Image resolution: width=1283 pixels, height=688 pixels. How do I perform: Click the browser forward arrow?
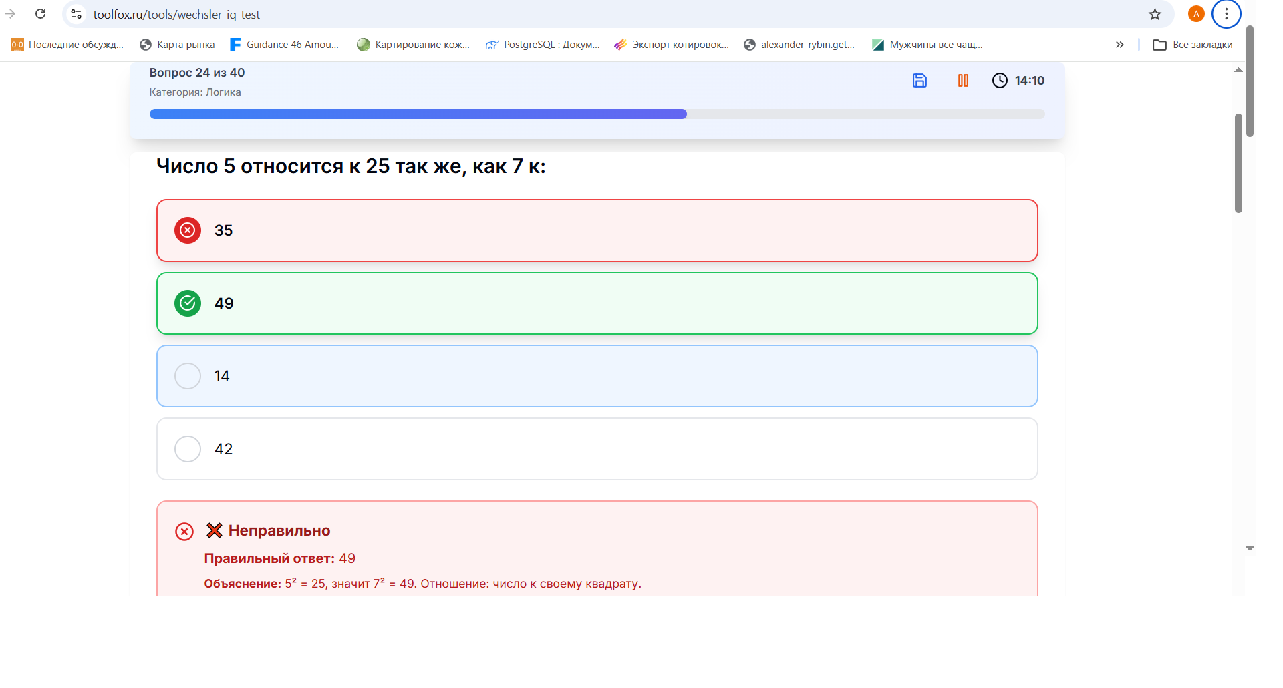tap(11, 14)
